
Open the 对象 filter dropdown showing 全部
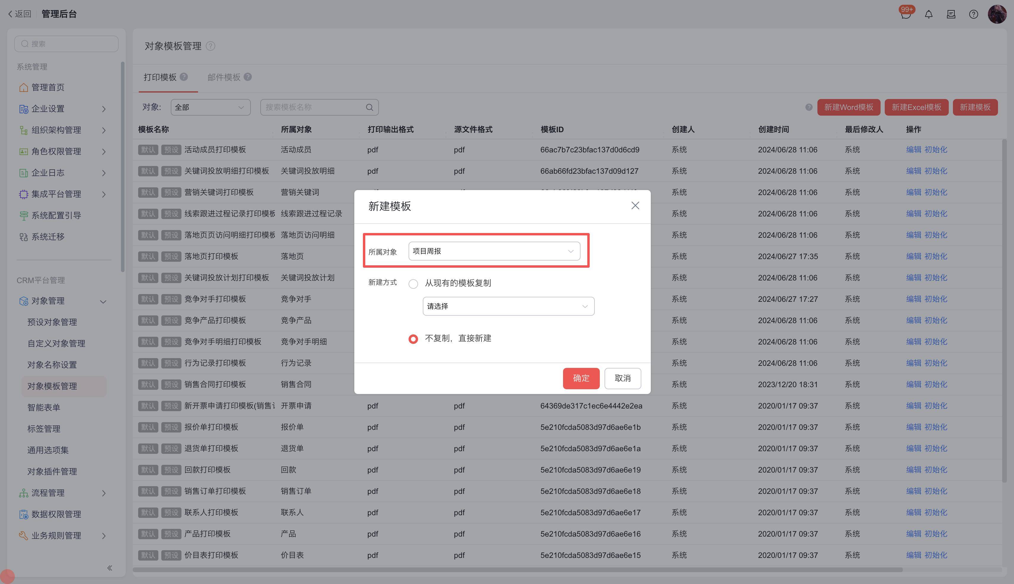210,108
